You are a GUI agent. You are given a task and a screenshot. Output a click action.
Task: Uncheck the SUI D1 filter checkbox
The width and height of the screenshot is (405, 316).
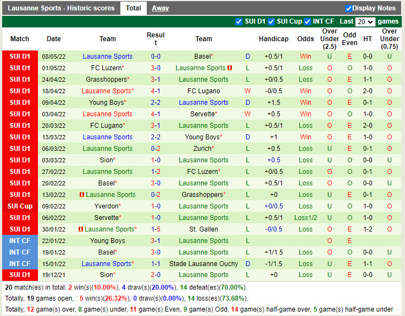(238, 22)
